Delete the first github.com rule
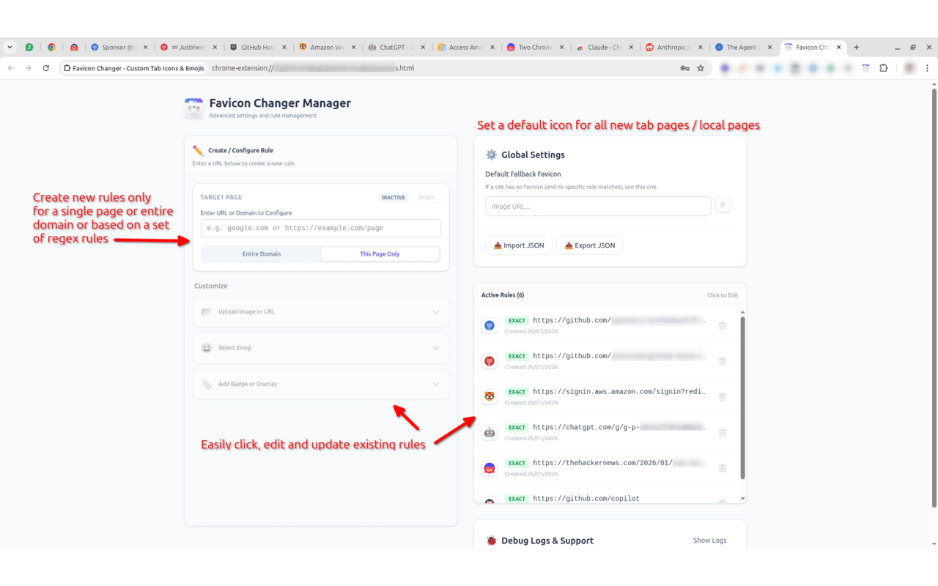This screenshot has height=586, width=938. (x=723, y=325)
